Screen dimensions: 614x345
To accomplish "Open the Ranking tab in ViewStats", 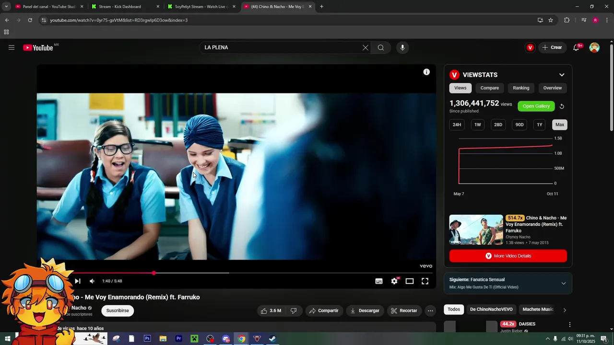I will click(521, 88).
